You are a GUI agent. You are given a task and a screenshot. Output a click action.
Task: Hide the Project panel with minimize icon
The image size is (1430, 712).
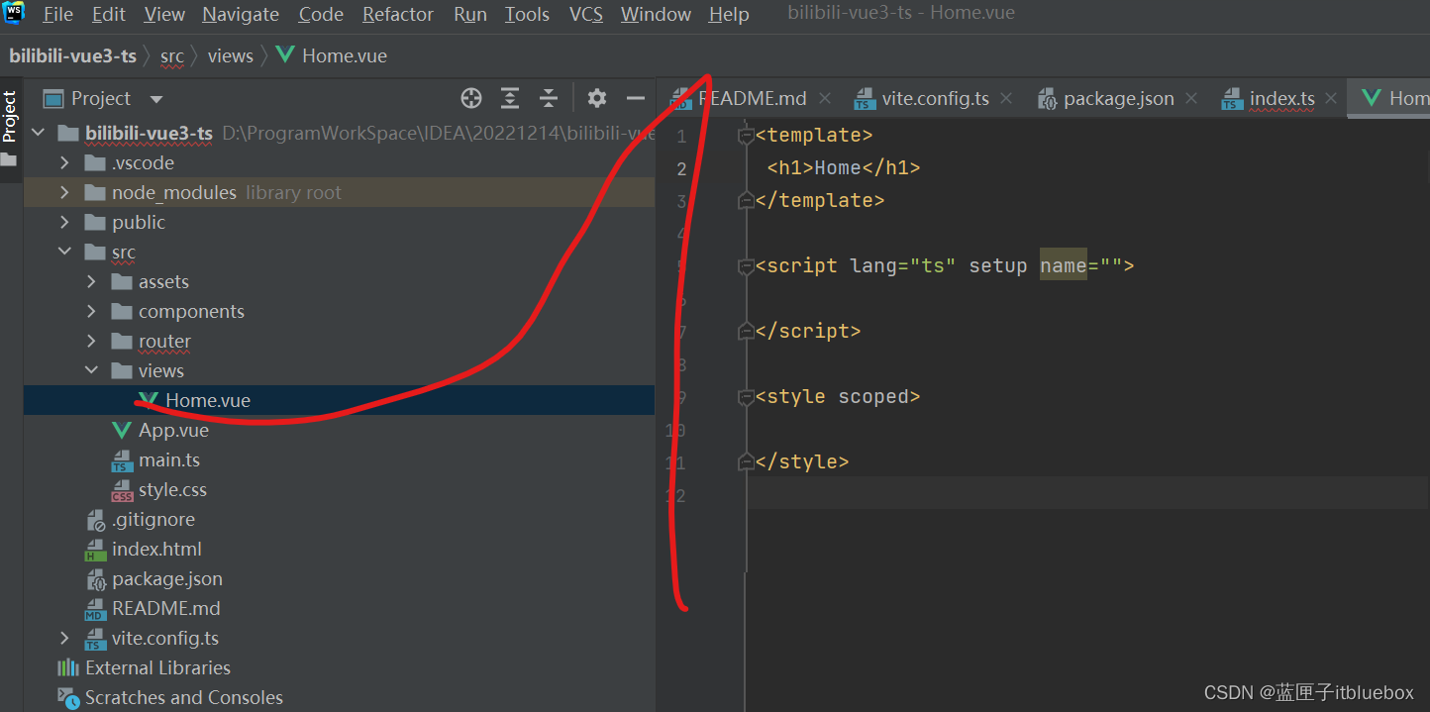pyautogui.click(x=636, y=98)
